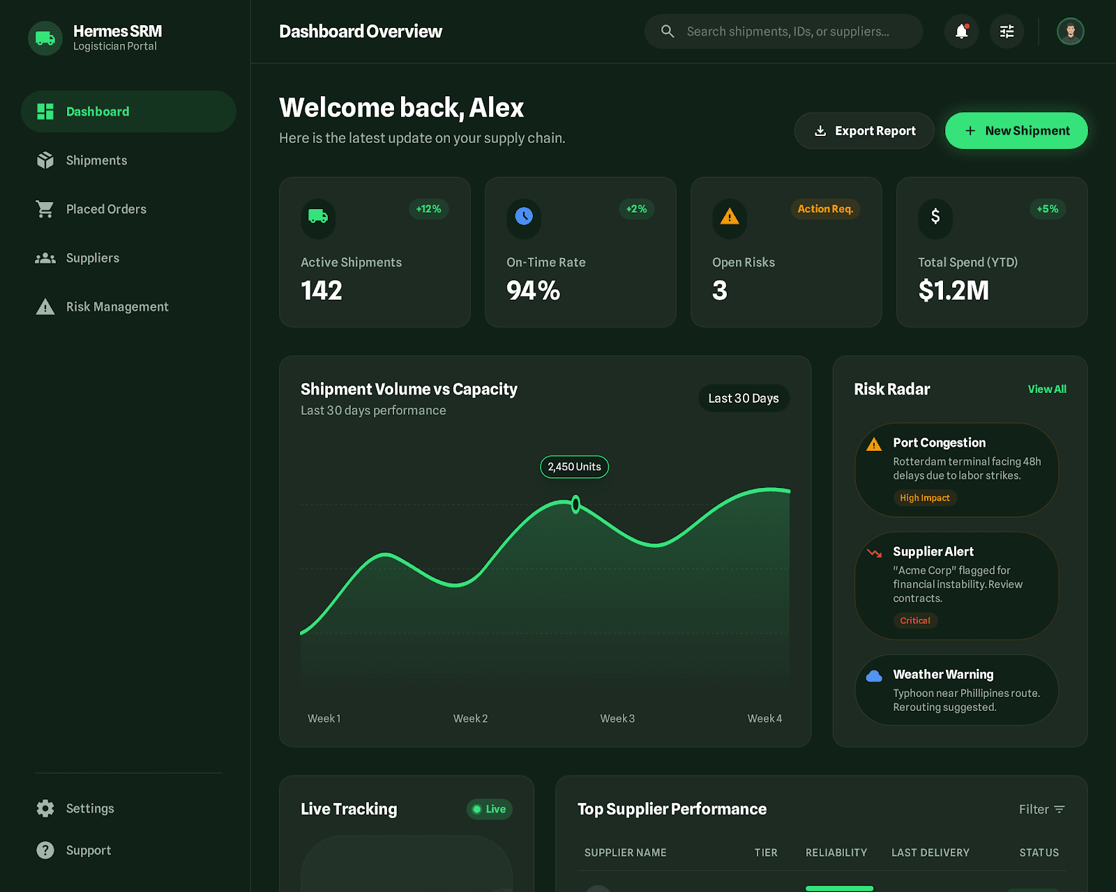Click the On-Time Rate clock icon
Viewport: 1116px width, 892px height.
coord(524,217)
